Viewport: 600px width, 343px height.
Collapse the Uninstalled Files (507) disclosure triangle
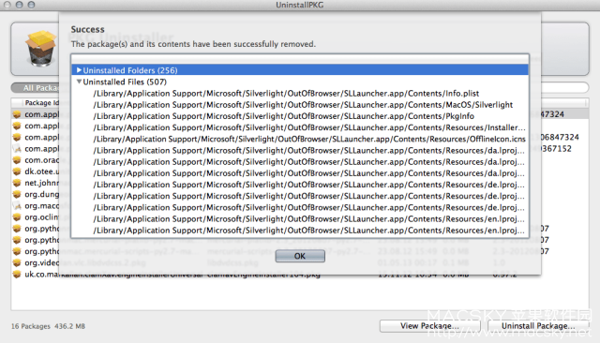coord(79,82)
